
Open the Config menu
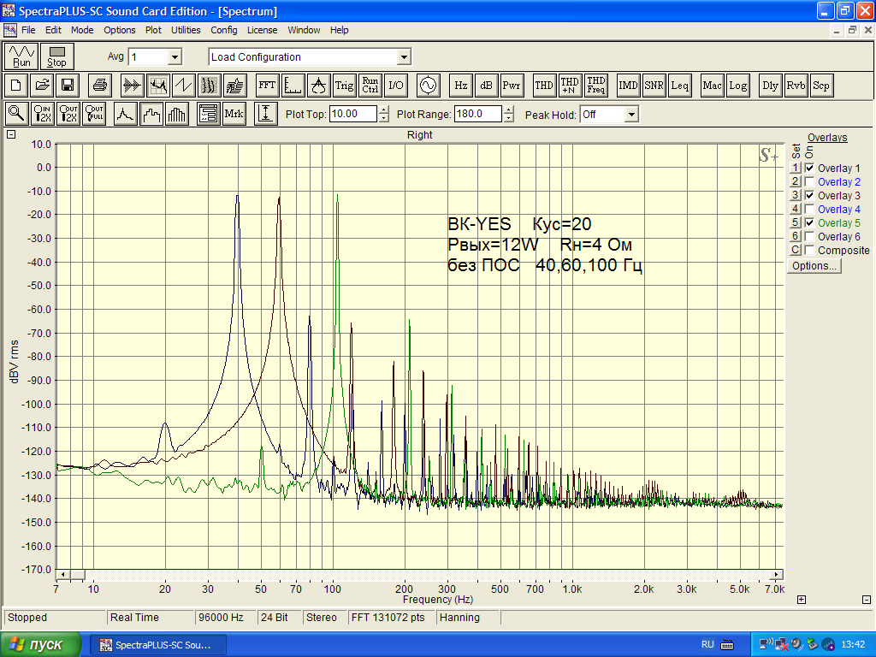click(224, 30)
